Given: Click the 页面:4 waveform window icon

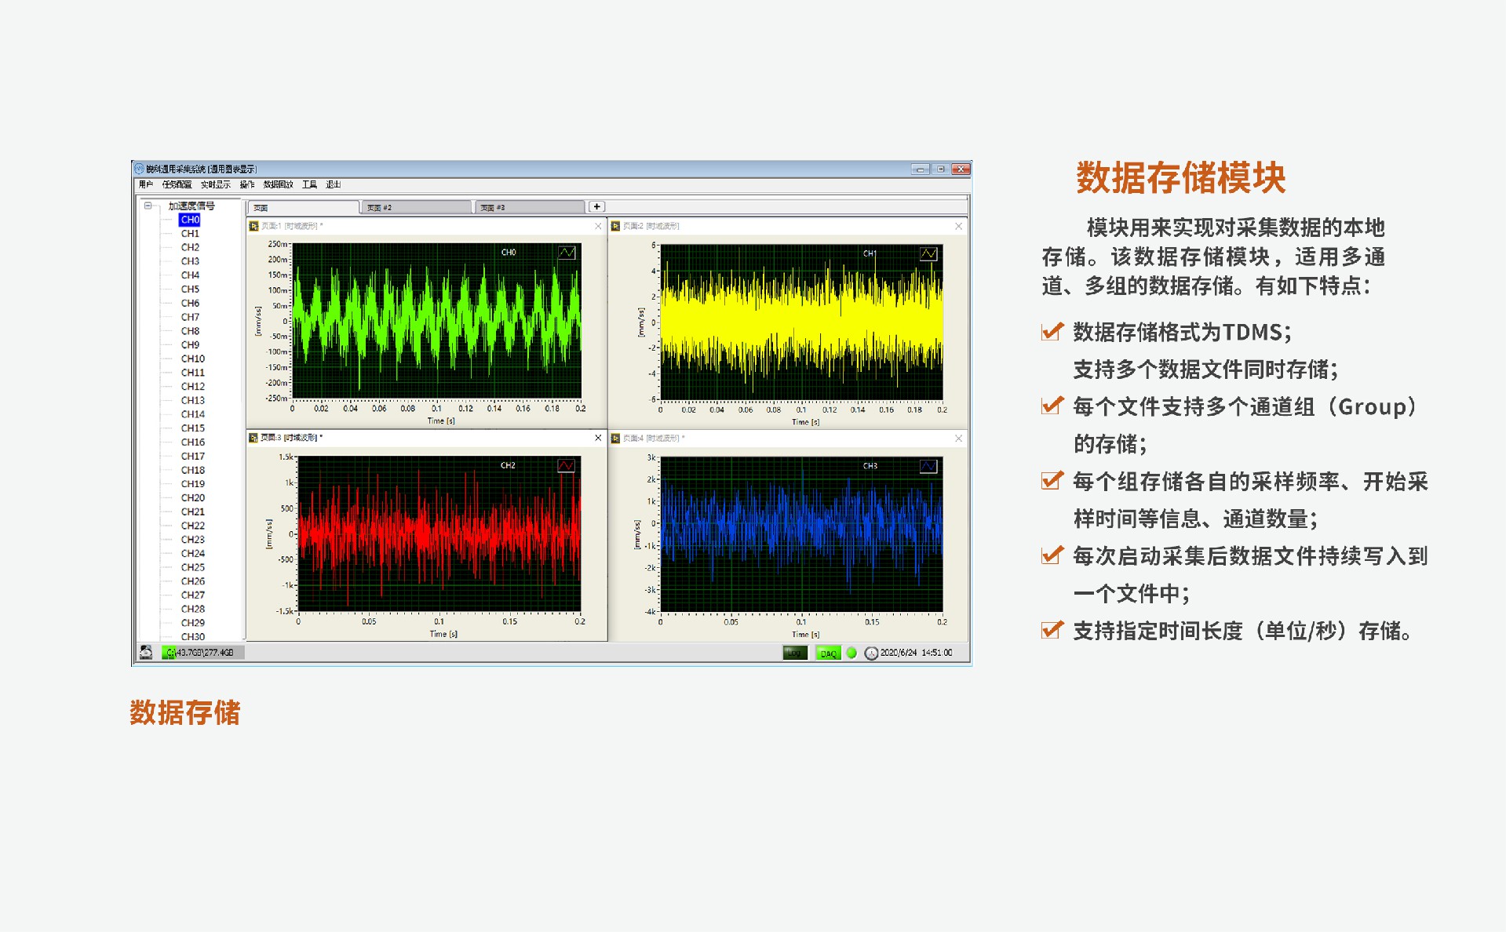Looking at the screenshot, I should tap(615, 438).
